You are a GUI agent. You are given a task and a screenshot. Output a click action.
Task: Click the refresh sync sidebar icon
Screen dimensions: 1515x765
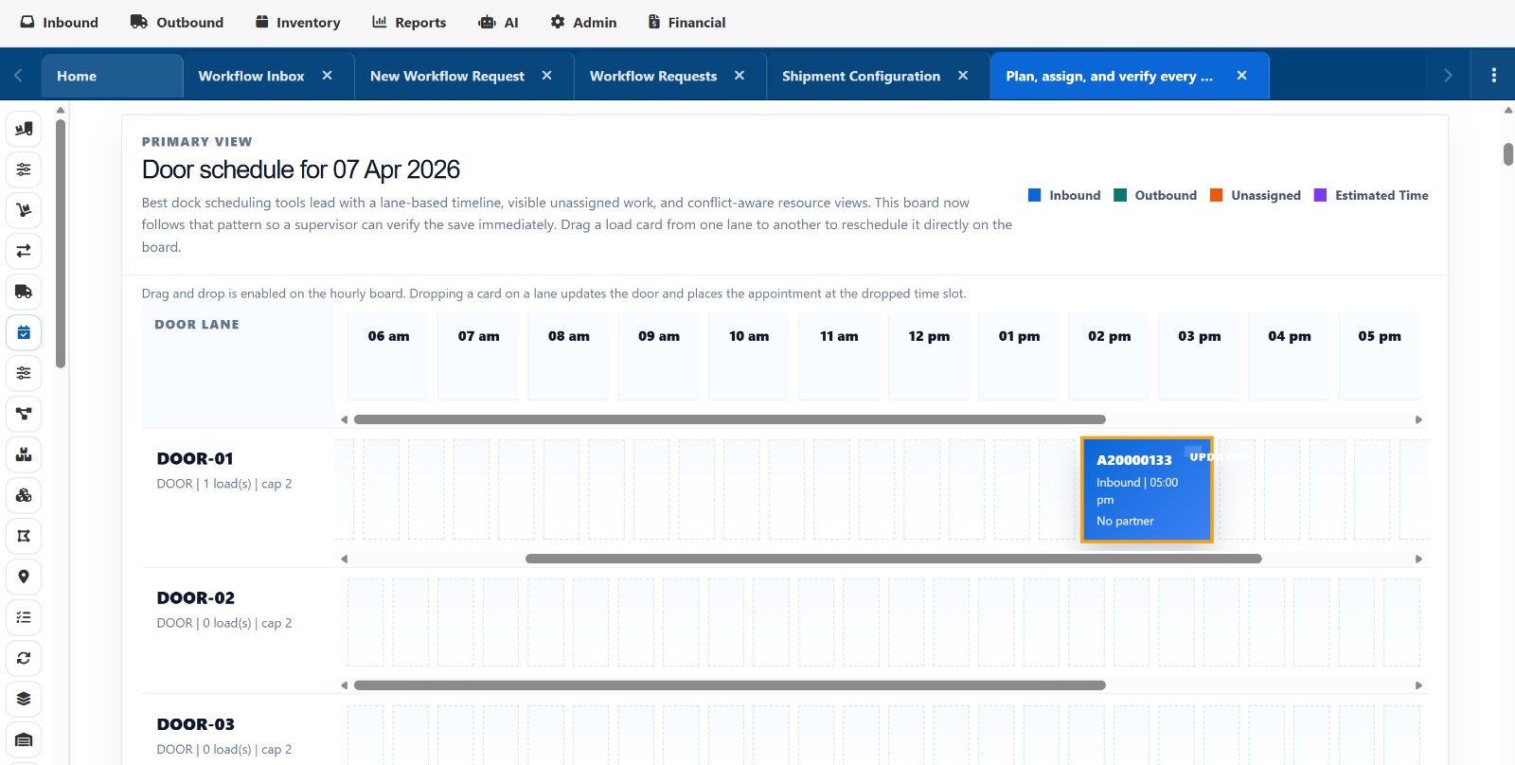click(24, 658)
